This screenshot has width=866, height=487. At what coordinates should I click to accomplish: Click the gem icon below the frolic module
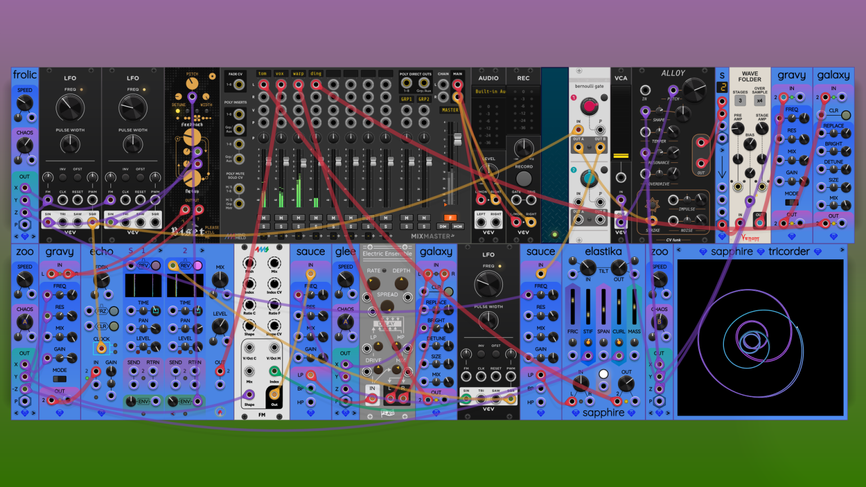[x=25, y=236]
